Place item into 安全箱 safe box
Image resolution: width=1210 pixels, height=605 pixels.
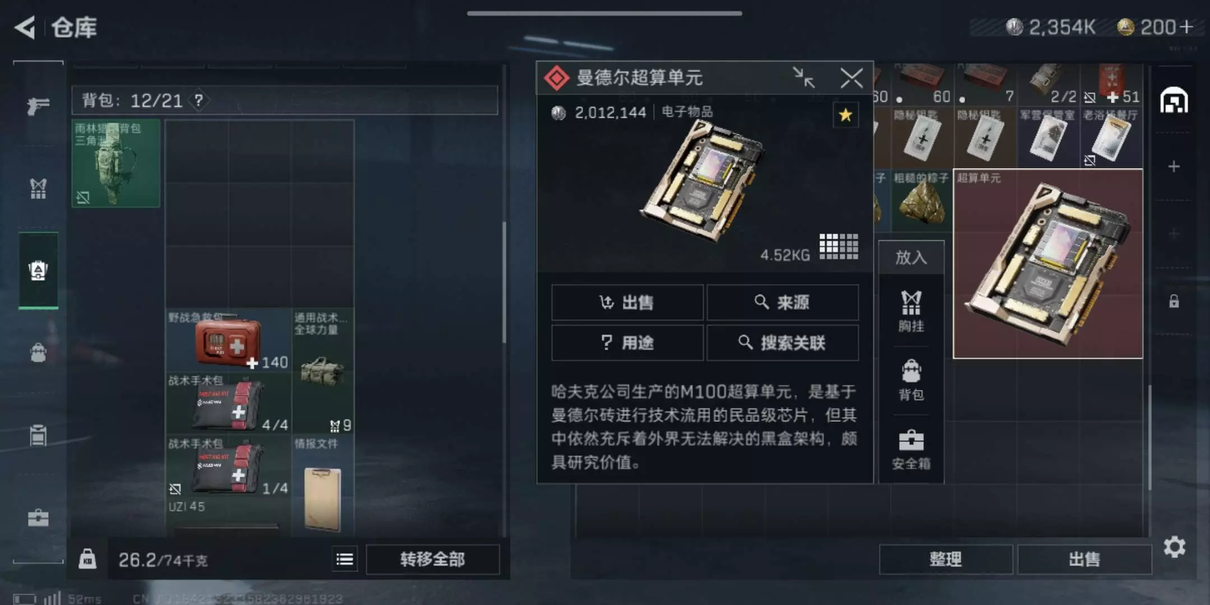pyautogui.click(x=911, y=450)
